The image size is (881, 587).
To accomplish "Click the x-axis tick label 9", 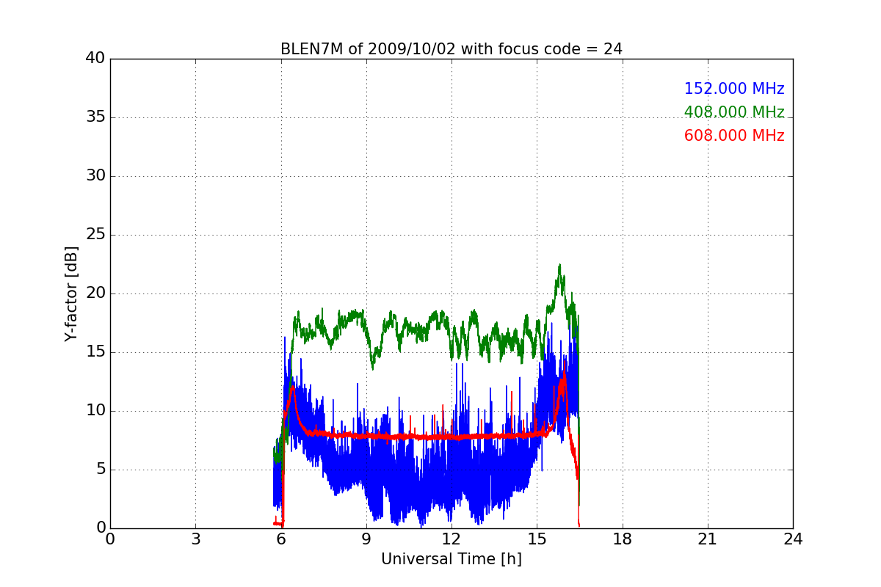I will (x=366, y=539).
